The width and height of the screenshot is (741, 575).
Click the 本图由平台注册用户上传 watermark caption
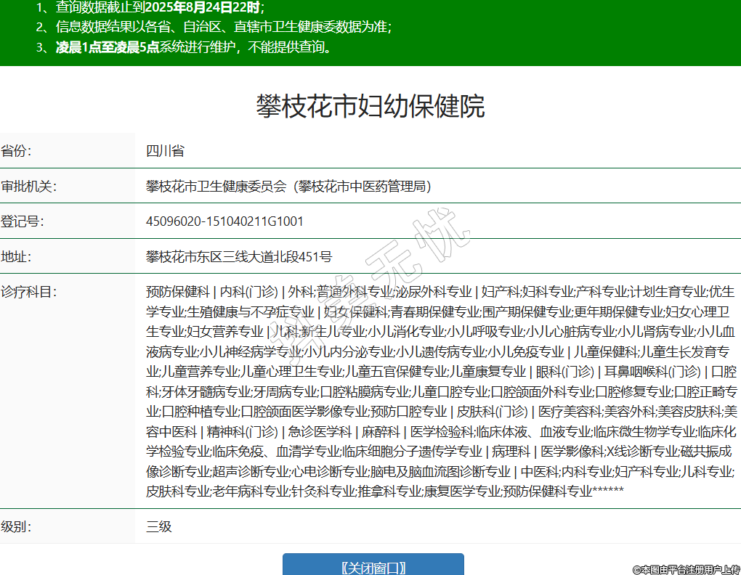pos(685,569)
